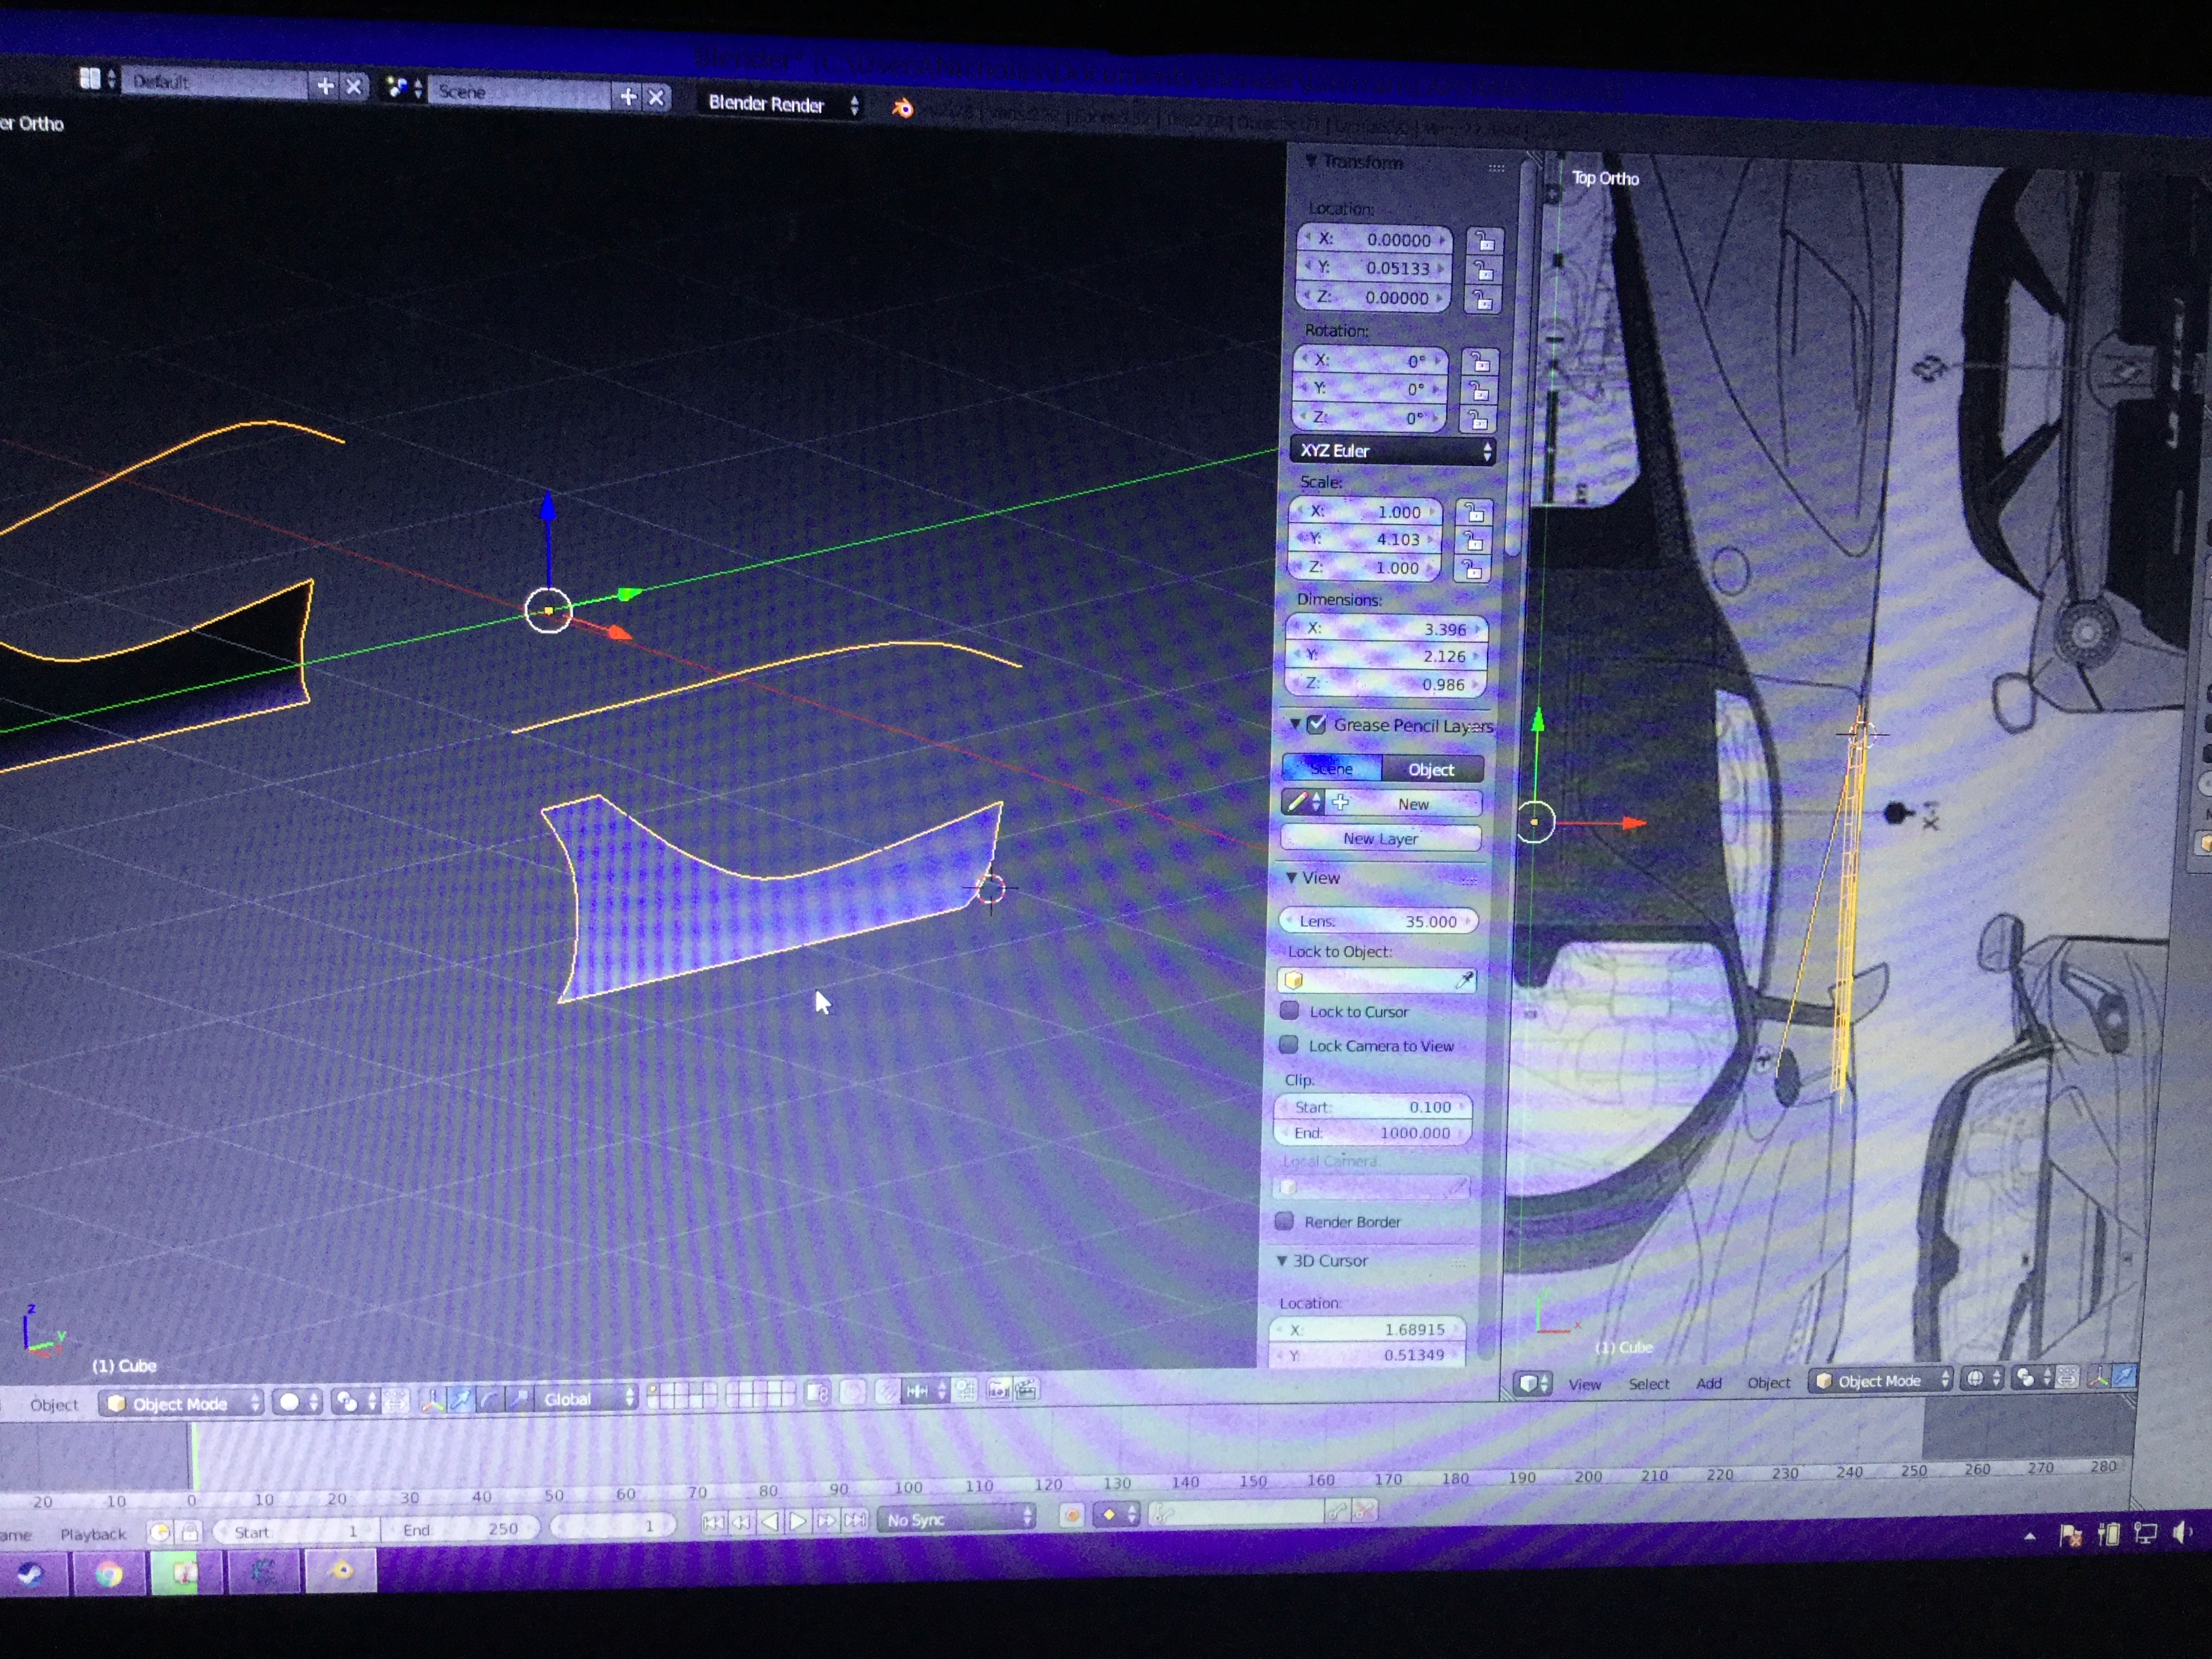Enable Lock Camera to View checkbox
Viewport: 2212px width, 1659px height.
tap(1288, 1045)
